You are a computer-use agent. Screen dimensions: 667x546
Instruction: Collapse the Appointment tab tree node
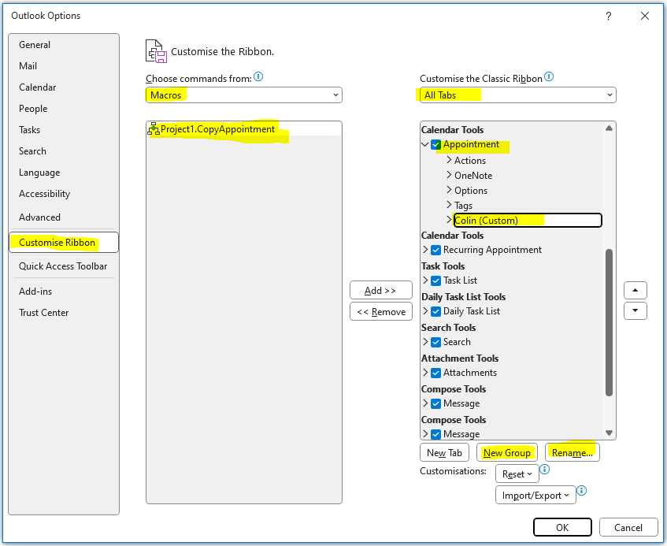[x=424, y=145]
